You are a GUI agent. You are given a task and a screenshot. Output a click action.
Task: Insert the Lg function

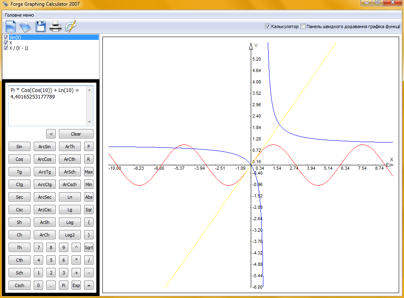[70, 210]
